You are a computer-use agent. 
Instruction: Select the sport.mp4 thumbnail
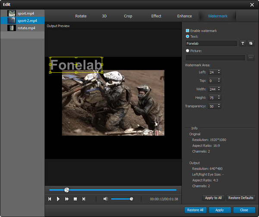[12, 13]
